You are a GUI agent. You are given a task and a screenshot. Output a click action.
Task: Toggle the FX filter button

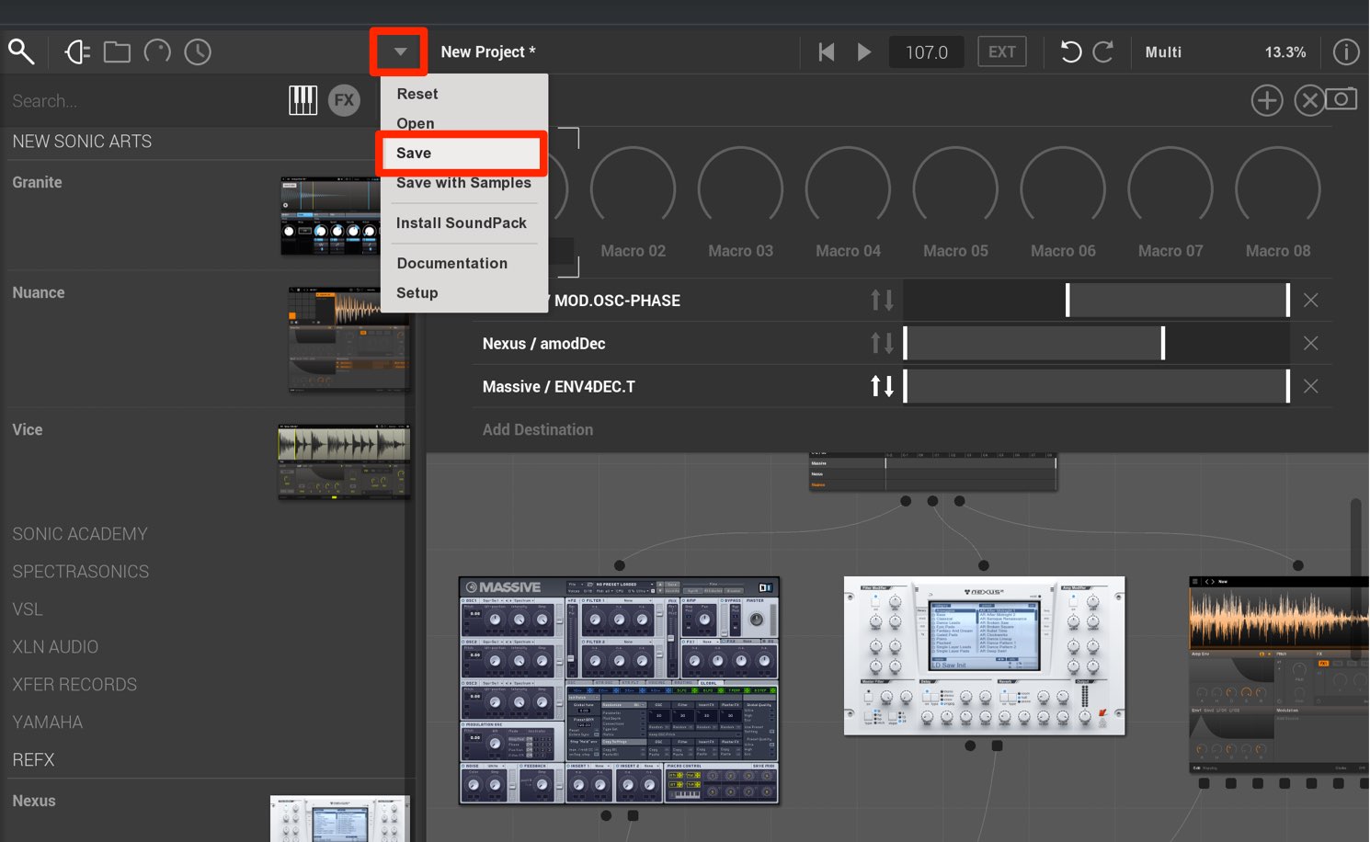(344, 100)
